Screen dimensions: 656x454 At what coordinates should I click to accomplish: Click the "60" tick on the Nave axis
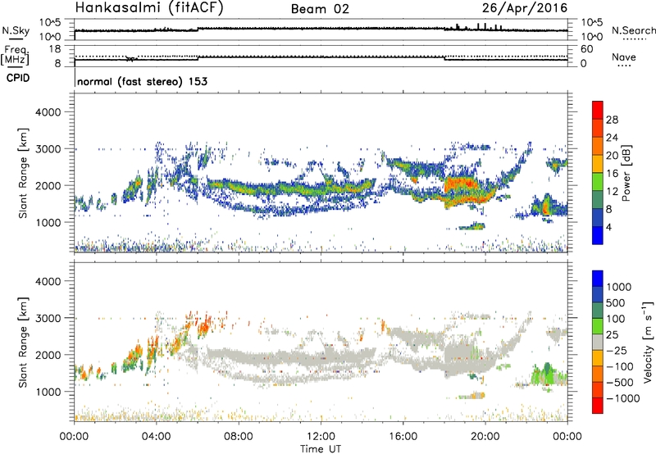pyautogui.click(x=587, y=49)
